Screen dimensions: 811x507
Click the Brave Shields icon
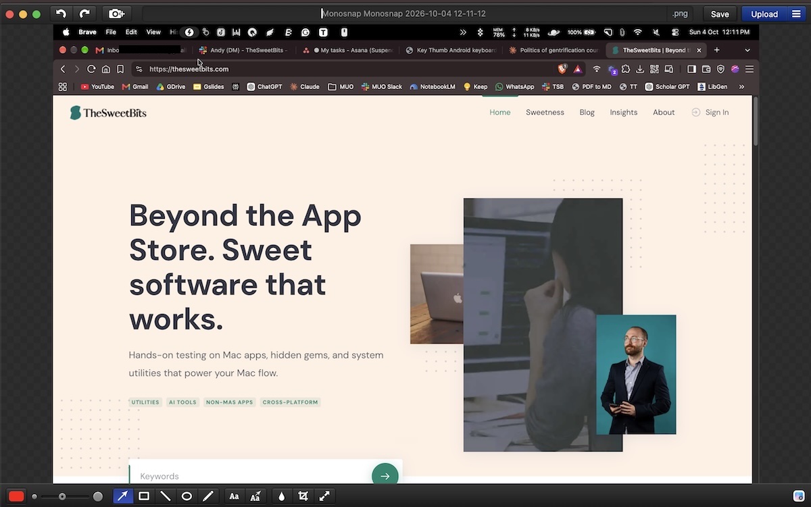click(x=562, y=69)
